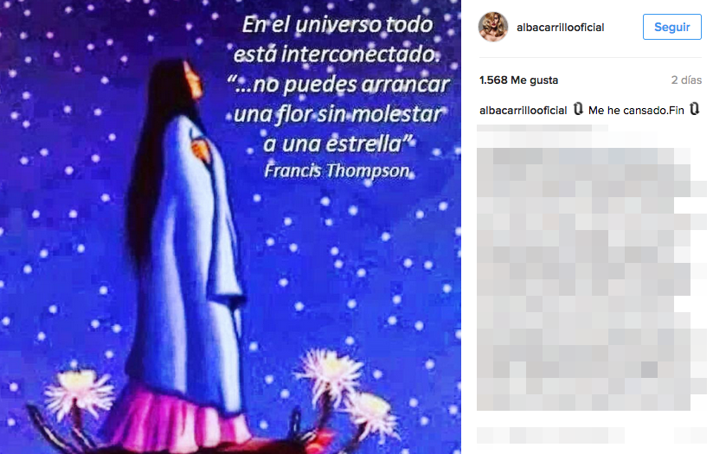Click paperclip emoji before Me he cansado
This screenshot has height=454, width=713.
578,109
